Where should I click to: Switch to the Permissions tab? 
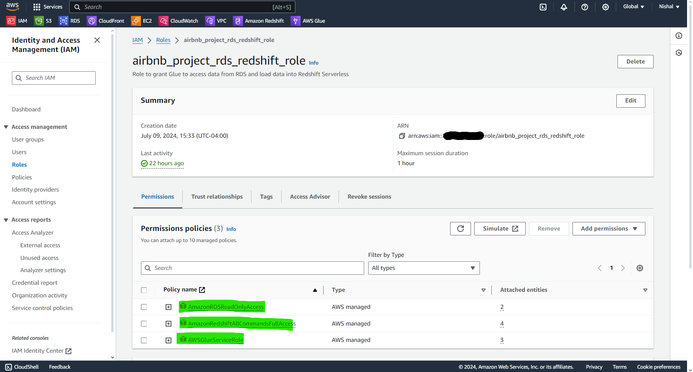pos(158,197)
